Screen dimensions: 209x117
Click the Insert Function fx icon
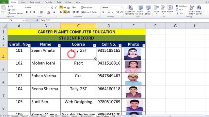coord(37,20)
